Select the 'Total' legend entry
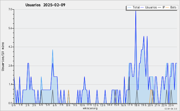Viewport: 180px width, 111px height. pos(134,7)
